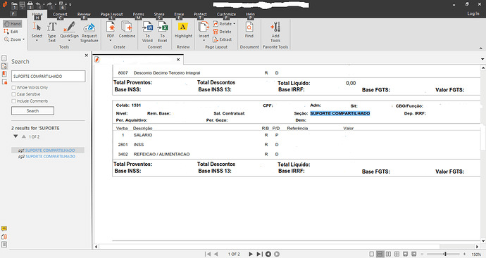Open the Customize ribbon tab

226,14
